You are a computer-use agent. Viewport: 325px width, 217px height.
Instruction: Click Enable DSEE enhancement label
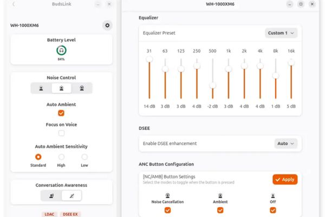tap(170, 143)
